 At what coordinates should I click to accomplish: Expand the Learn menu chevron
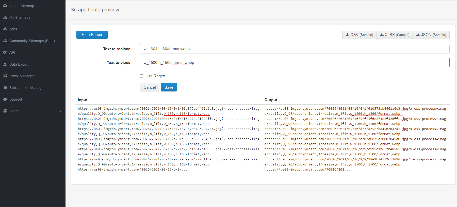(60, 111)
